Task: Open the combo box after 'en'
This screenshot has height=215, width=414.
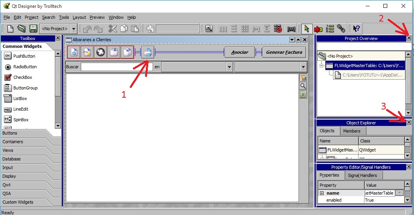Action: click(197, 67)
